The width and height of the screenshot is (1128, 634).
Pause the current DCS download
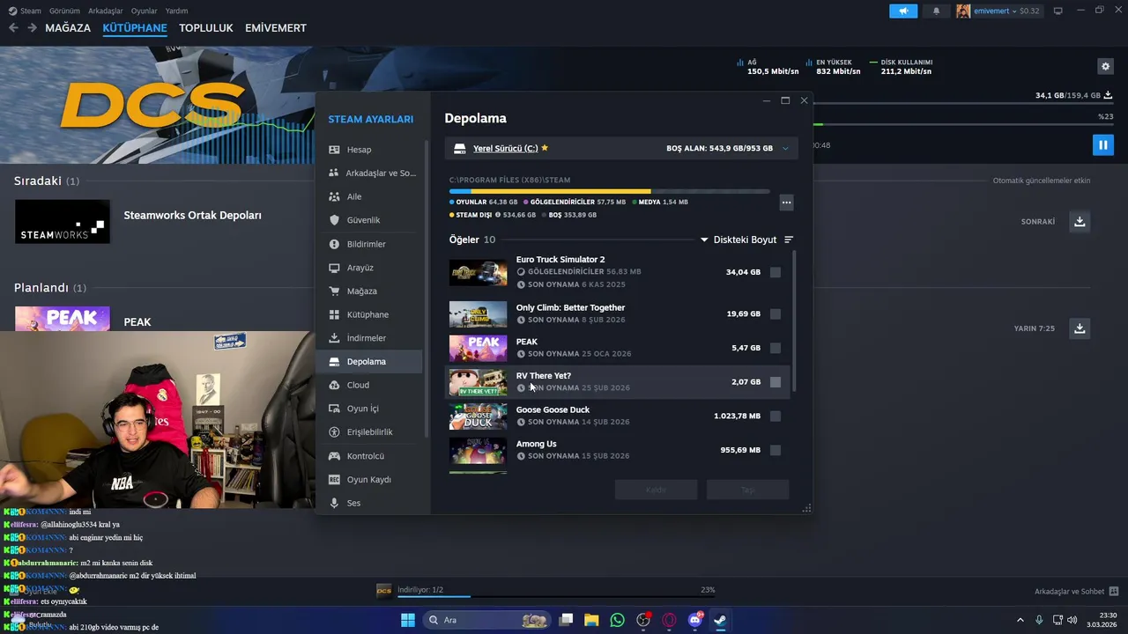coord(1102,145)
